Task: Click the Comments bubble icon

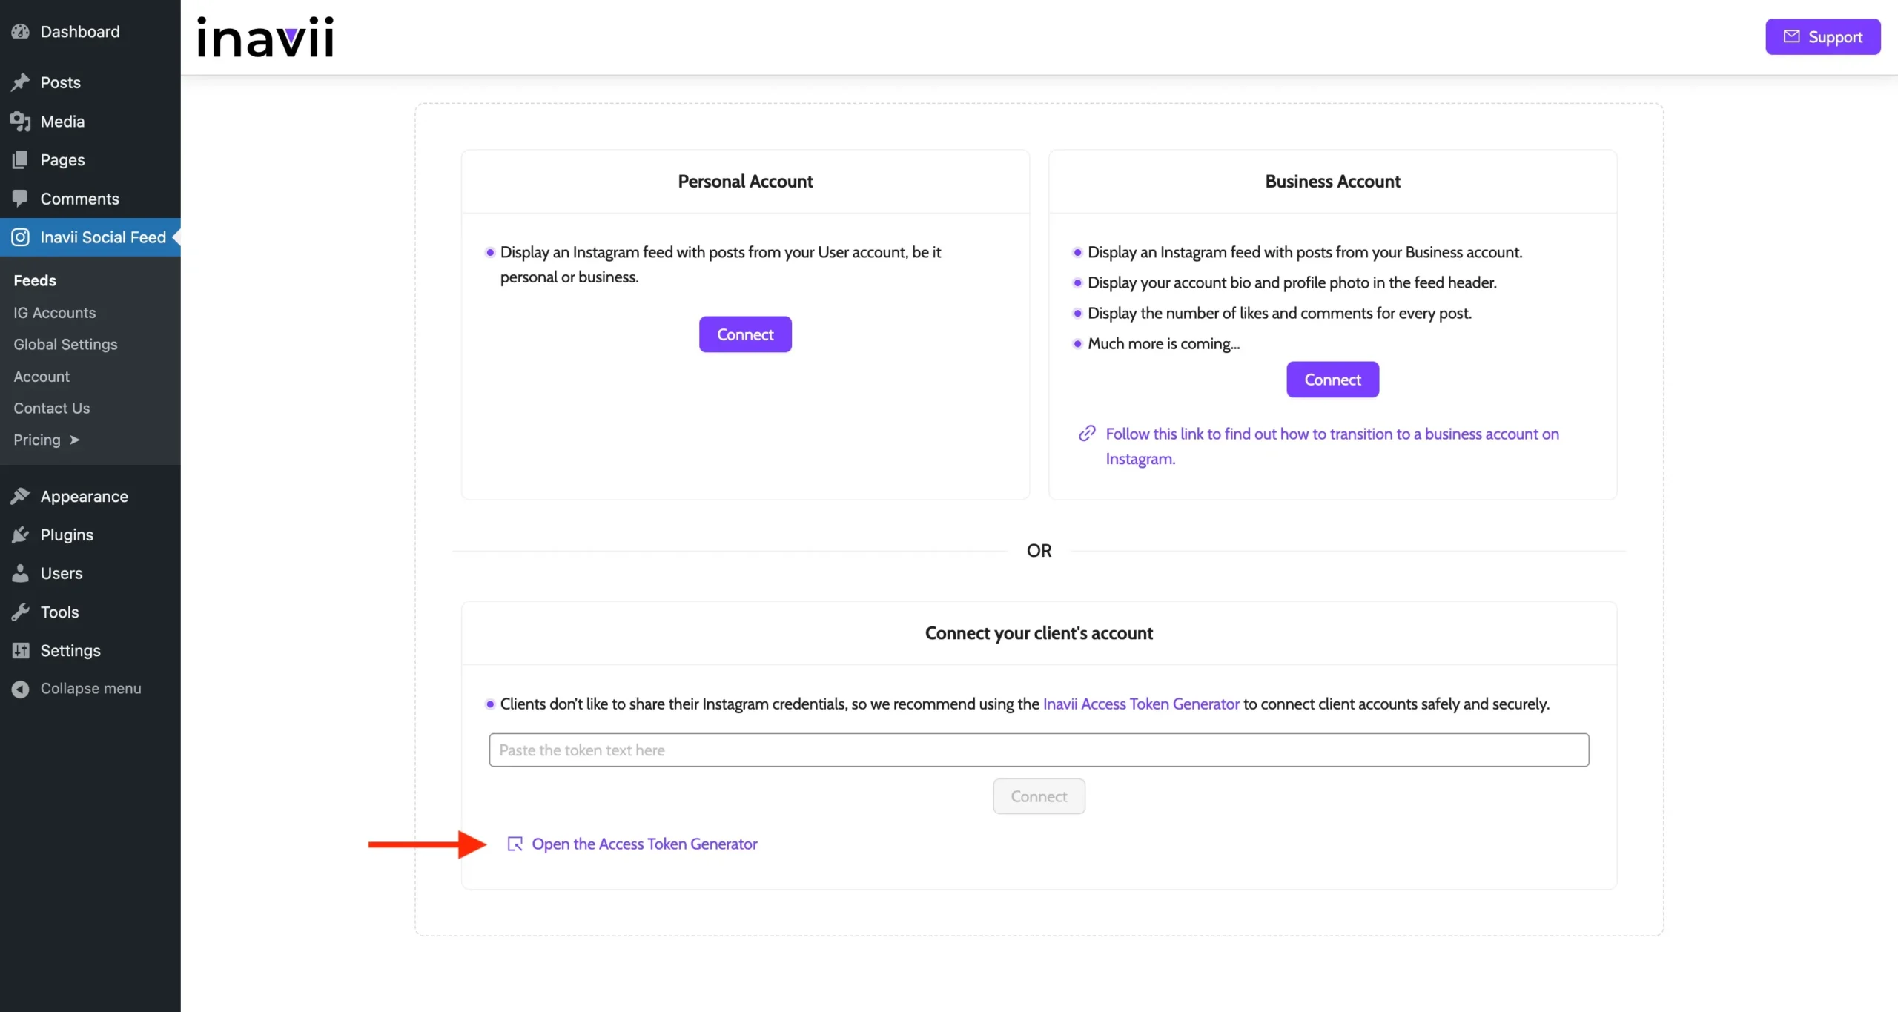Action: pyautogui.click(x=20, y=199)
